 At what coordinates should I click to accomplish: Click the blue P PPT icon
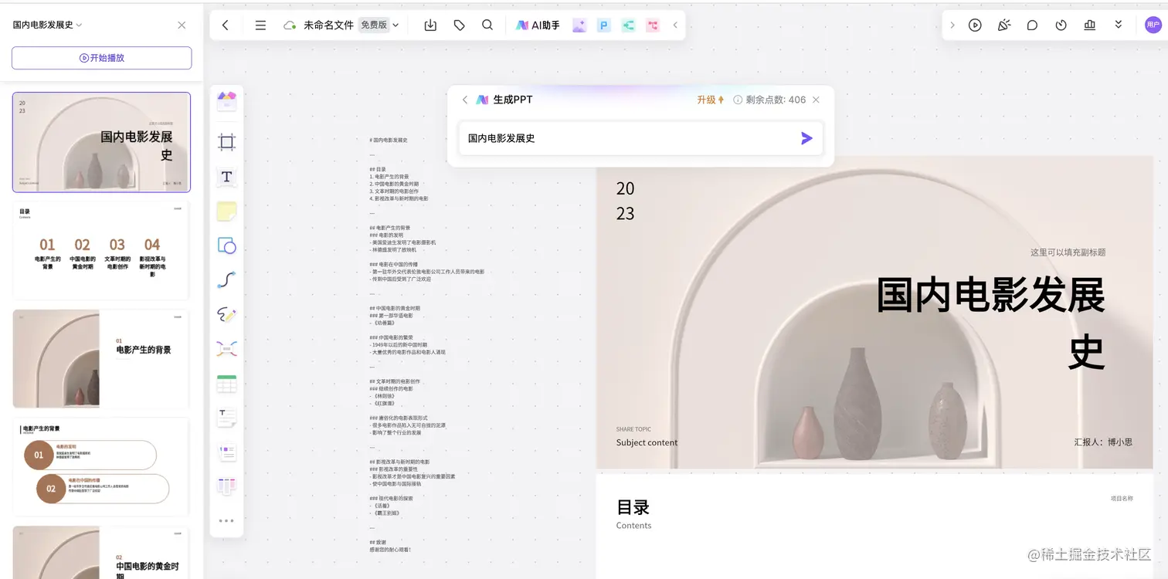[604, 25]
